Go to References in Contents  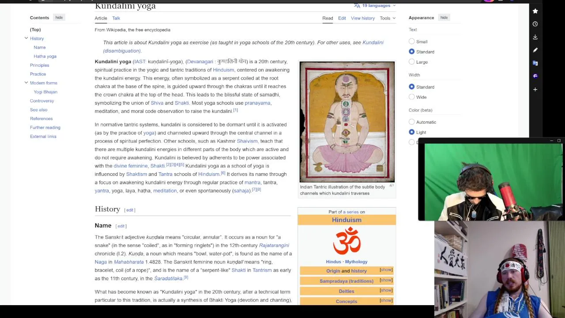tap(41, 118)
